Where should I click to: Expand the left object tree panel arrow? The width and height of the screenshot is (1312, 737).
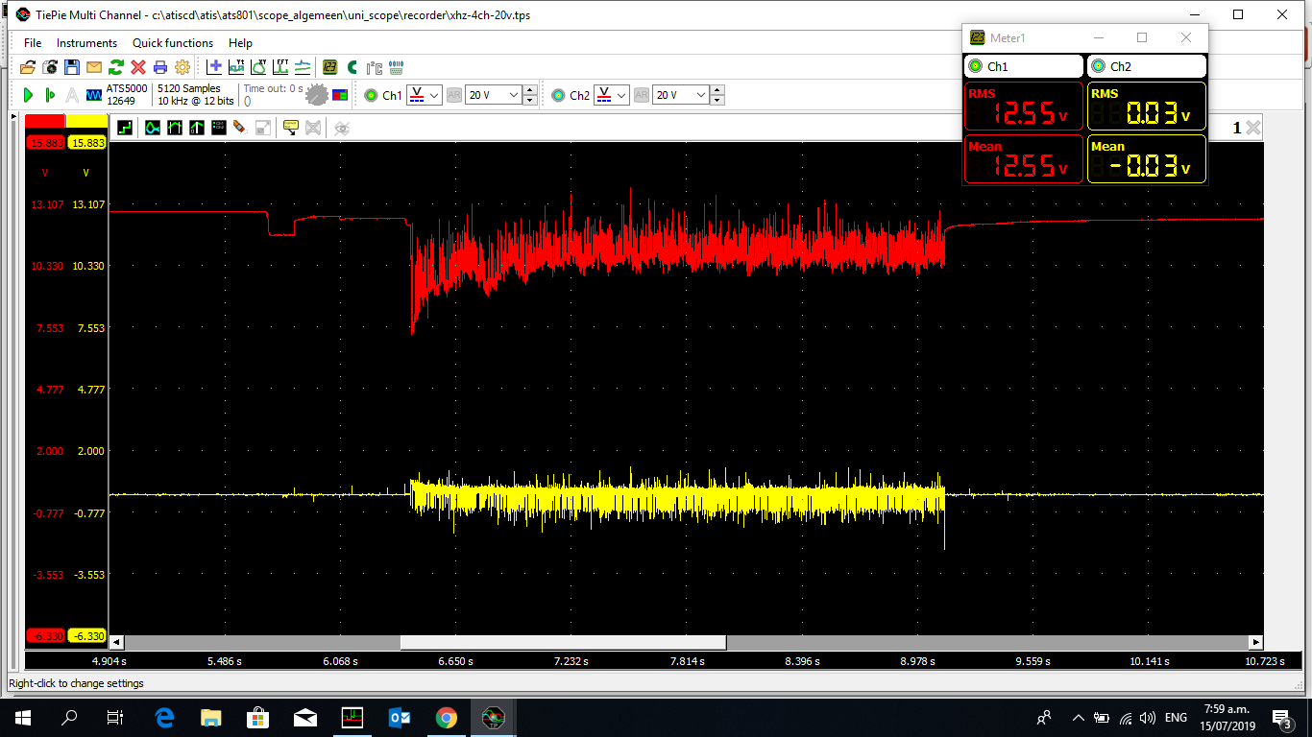(13, 116)
